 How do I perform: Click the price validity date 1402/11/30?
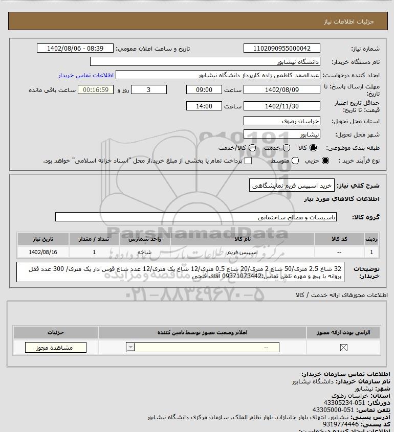282,106
